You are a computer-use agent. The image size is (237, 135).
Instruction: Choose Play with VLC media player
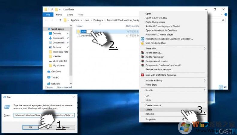[159, 35]
